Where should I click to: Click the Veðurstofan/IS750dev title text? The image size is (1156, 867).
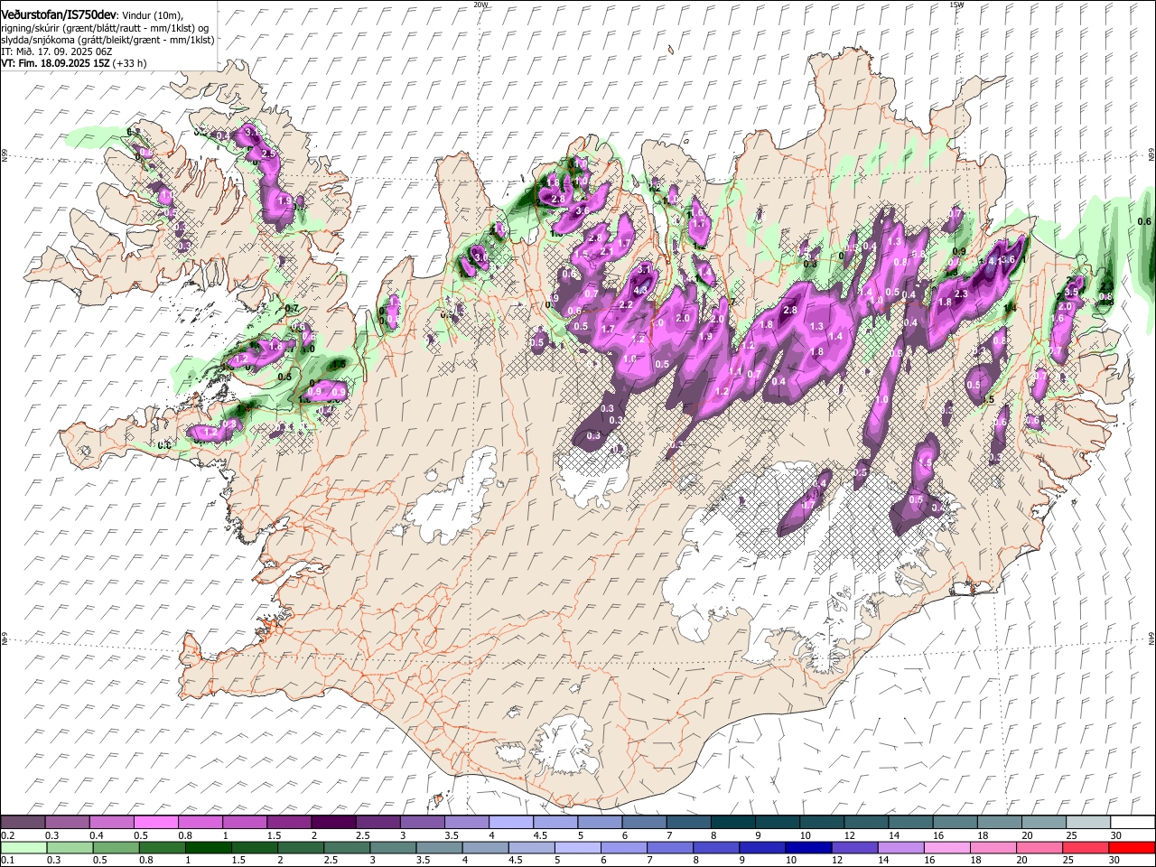tap(59, 14)
